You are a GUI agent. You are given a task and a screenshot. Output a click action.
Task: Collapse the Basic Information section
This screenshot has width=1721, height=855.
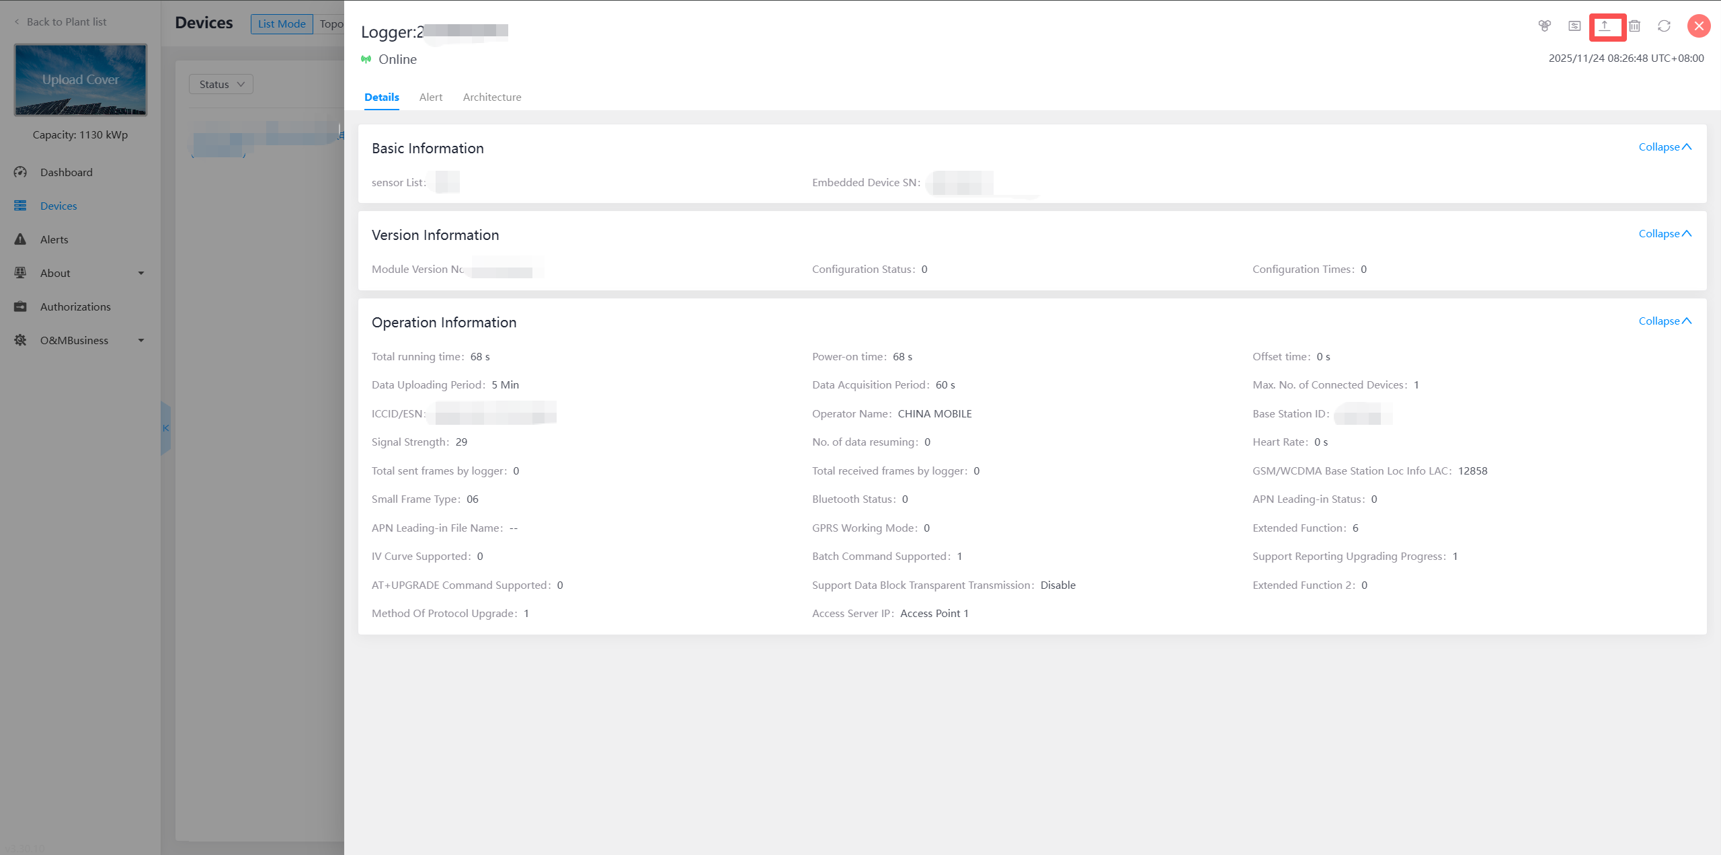(x=1664, y=147)
